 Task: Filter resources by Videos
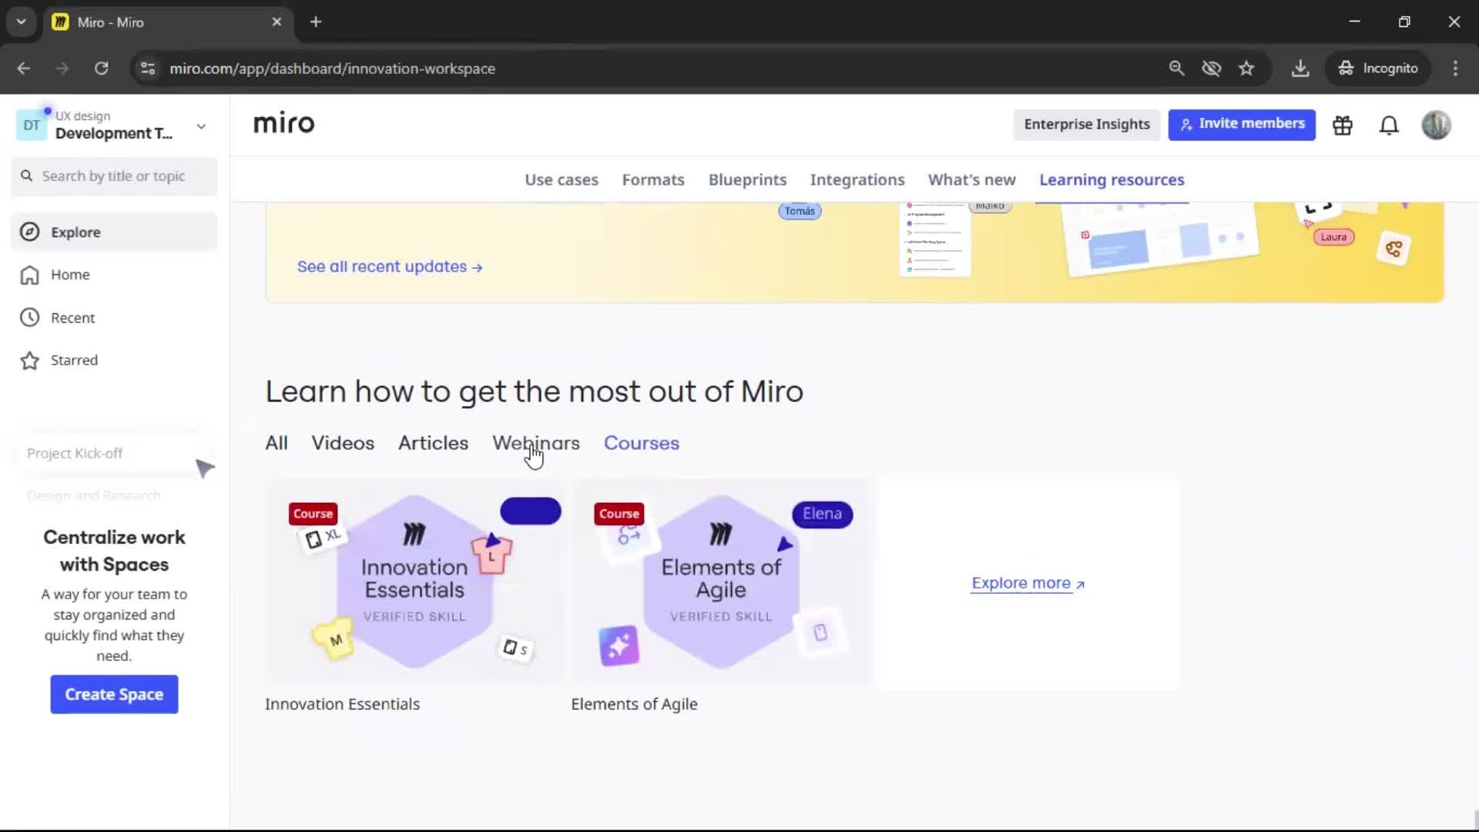[x=343, y=443]
